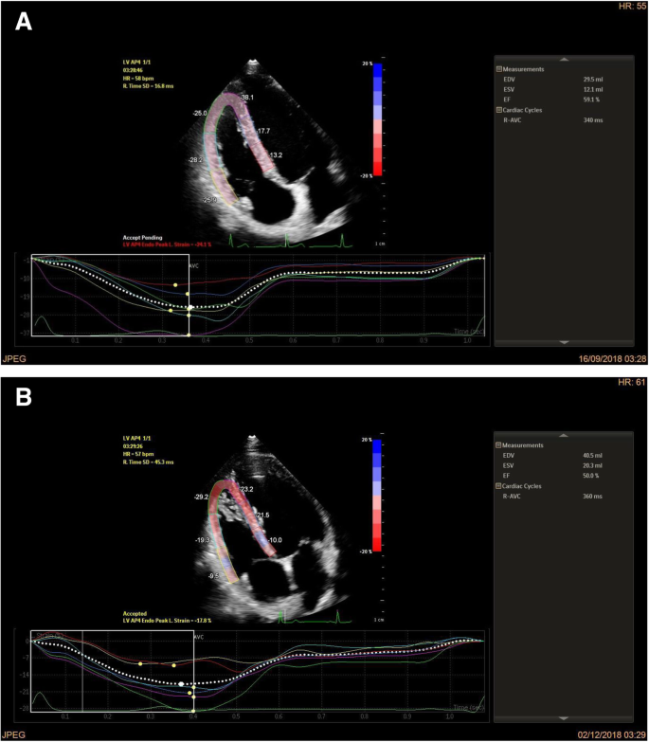Screen dimensions: 649x742
Task: Click the up arrow atop panel A's measurements list
Action: 564,59
